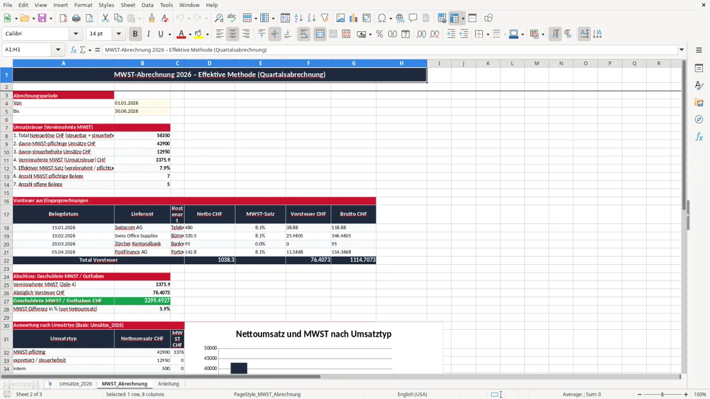Viewport: 710px width, 399px height.
Task: Click Format as Date icon
Action: click(x=405, y=34)
